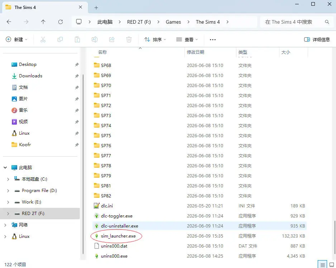Open pinned Linux in quick access

[24, 133]
